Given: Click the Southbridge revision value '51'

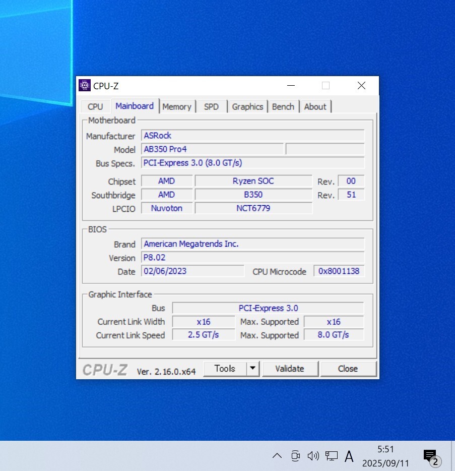Looking at the screenshot, I should point(351,195).
